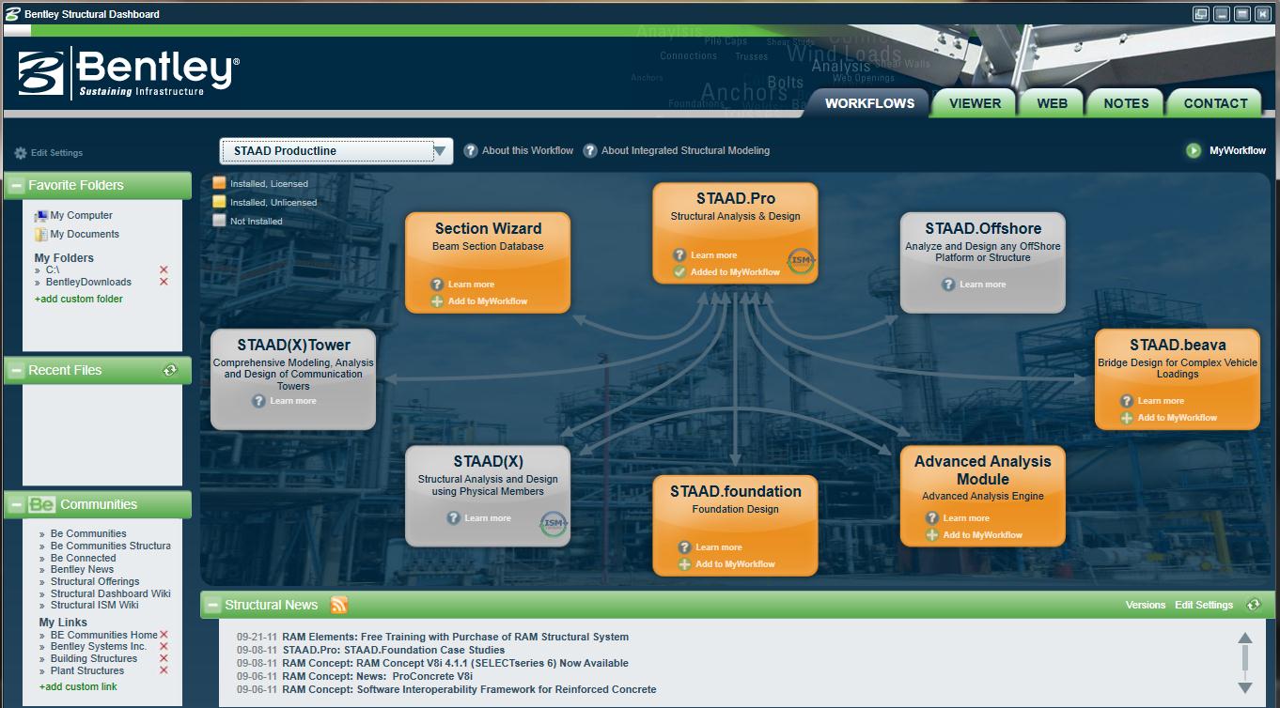Refresh Structural News with the reload icon
This screenshot has width=1280, height=708.
coord(1253,605)
